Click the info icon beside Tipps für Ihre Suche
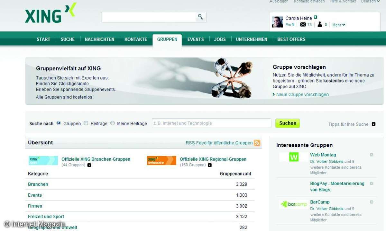The image size is (386, 231). pyautogui.click(x=373, y=124)
